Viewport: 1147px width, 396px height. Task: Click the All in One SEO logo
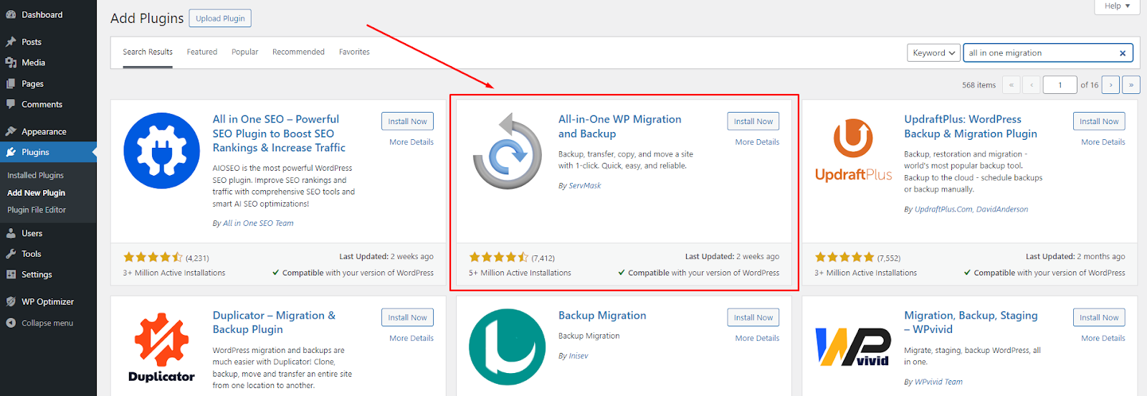[x=161, y=151]
